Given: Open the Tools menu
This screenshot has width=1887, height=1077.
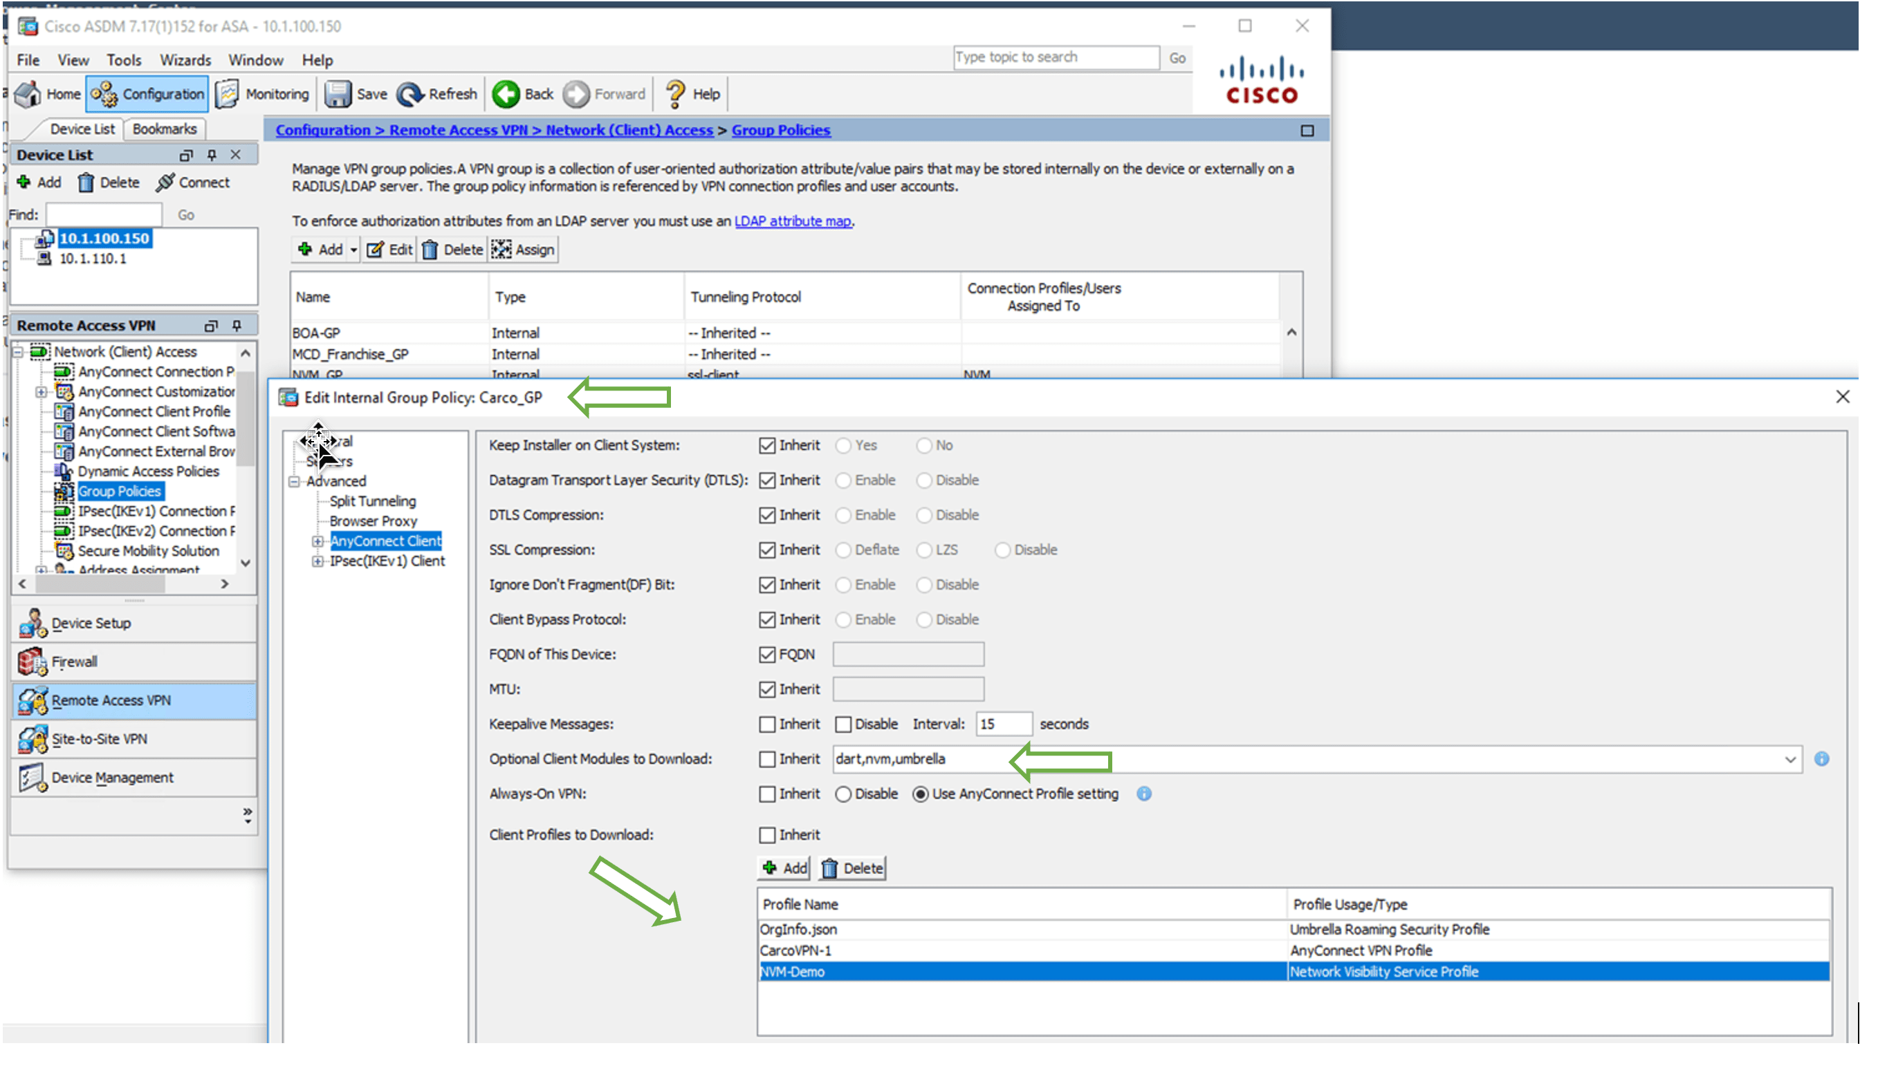Looking at the screenshot, I should [124, 60].
